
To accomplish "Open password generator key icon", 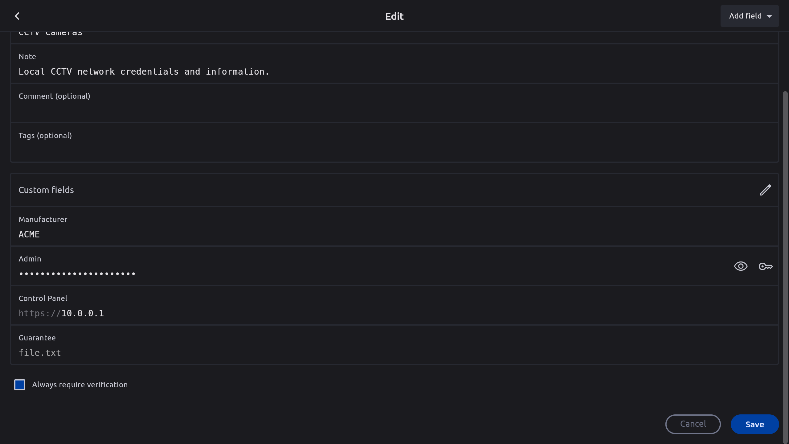I will pyautogui.click(x=766, y=266).
